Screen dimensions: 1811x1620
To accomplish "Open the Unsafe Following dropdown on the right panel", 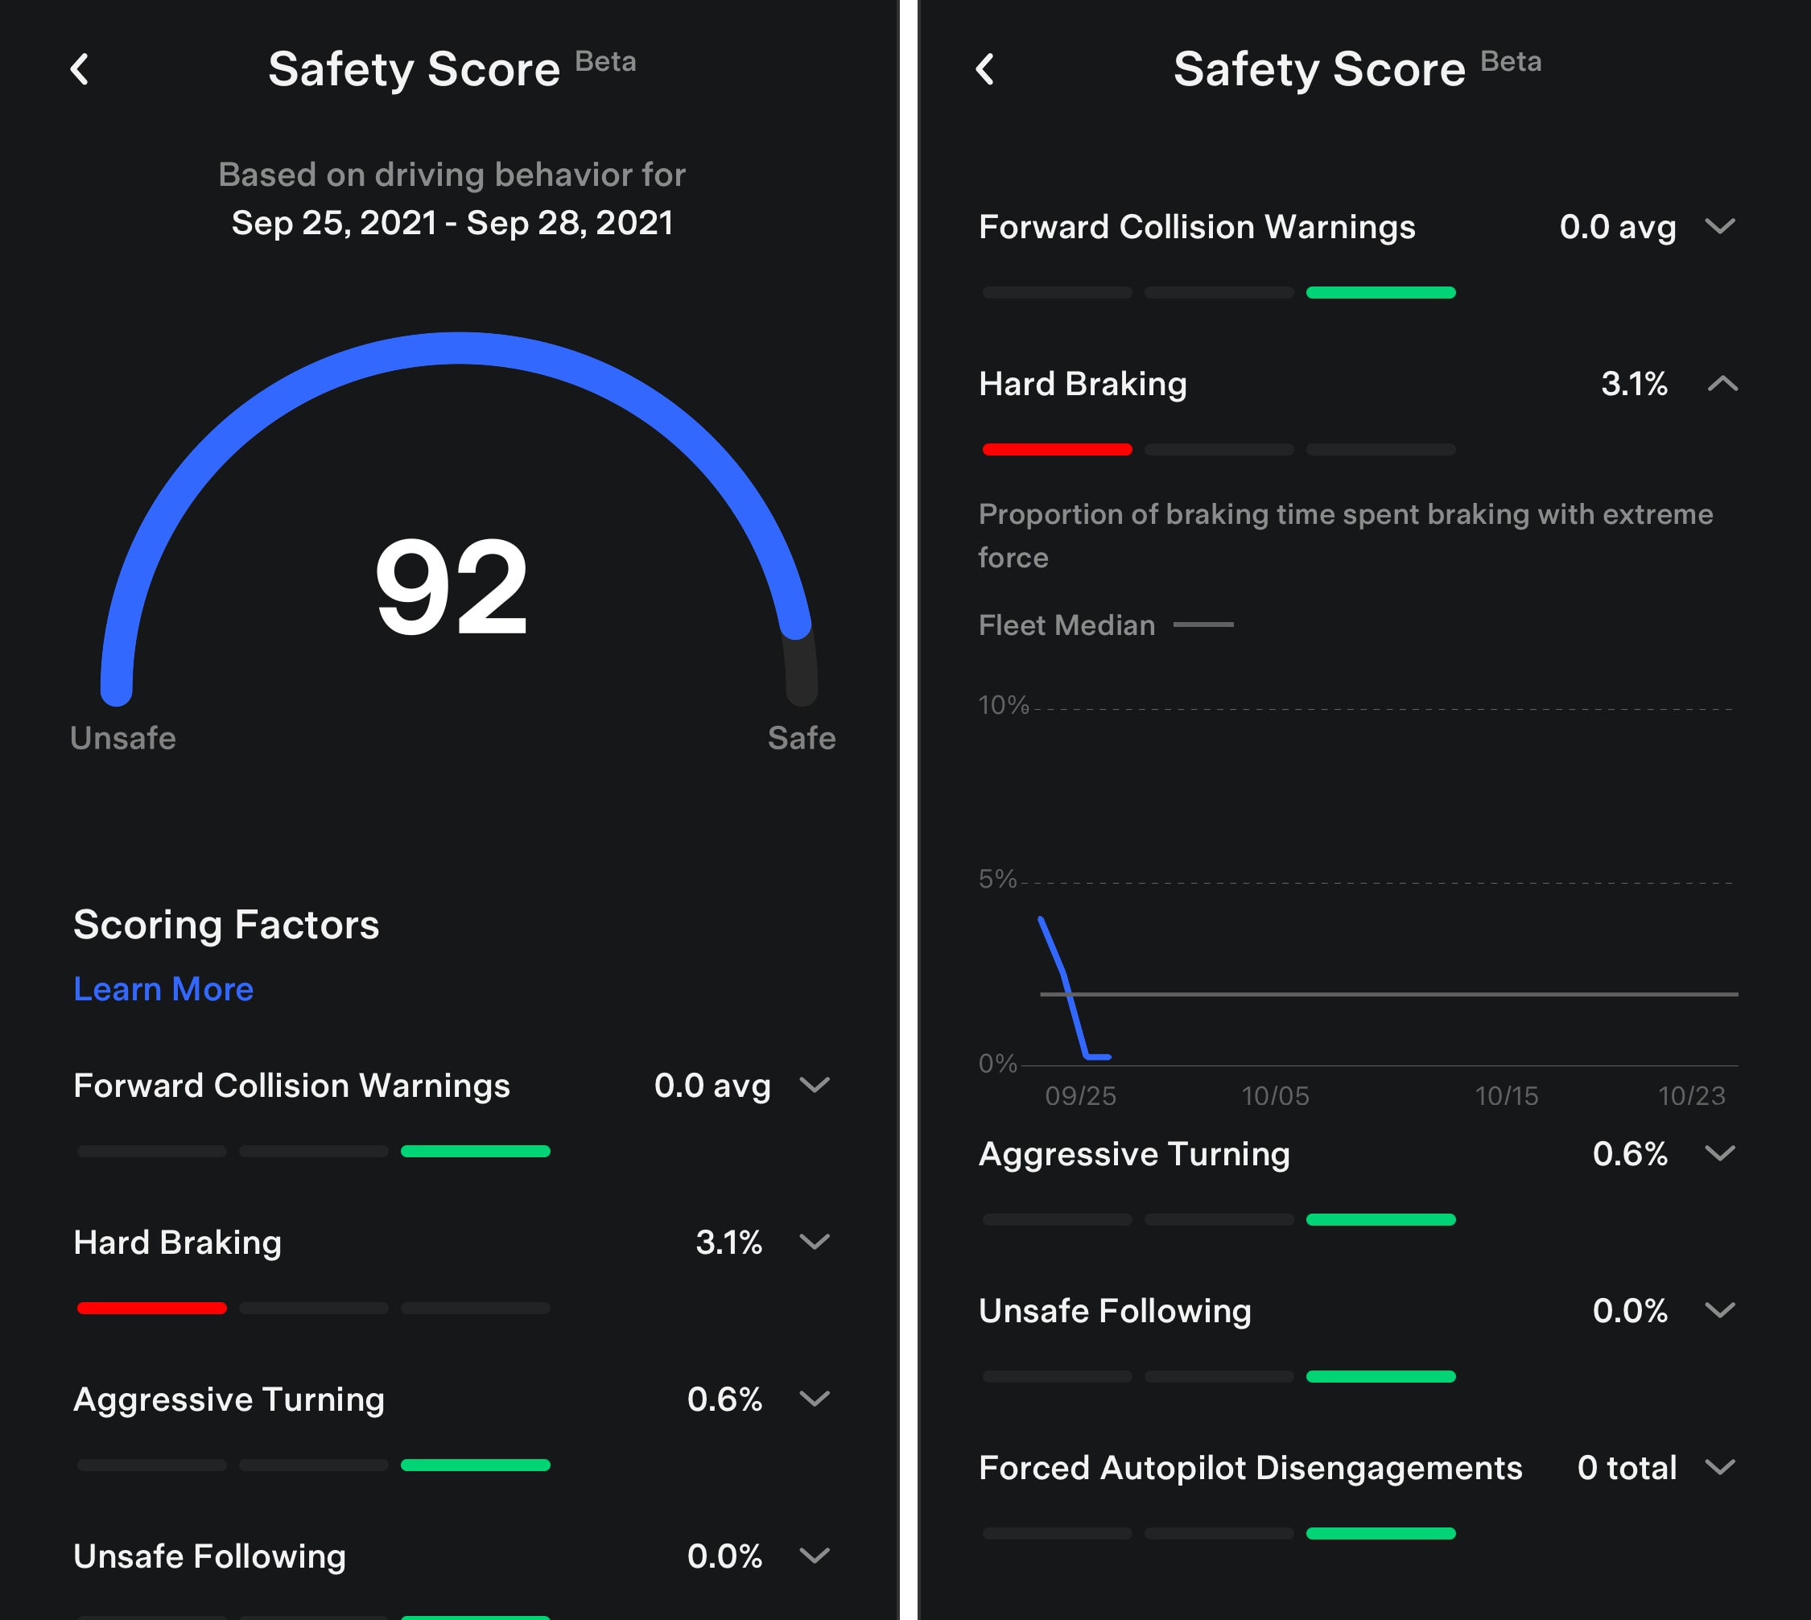I will tap(1721, 1309).
